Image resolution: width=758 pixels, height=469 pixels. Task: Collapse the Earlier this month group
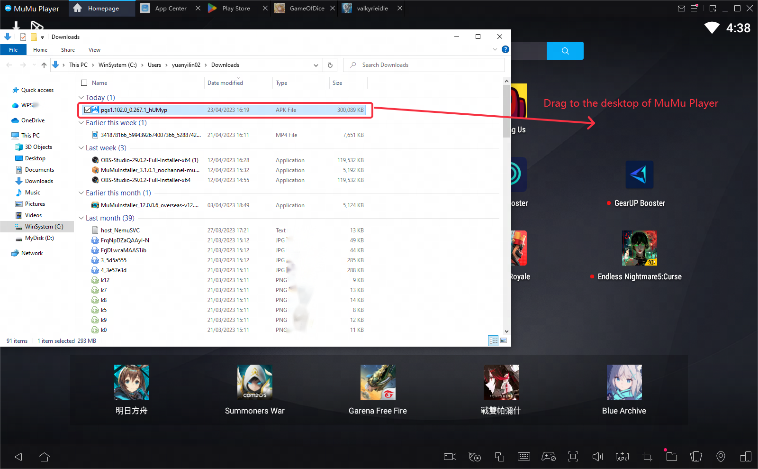[81, 193]
